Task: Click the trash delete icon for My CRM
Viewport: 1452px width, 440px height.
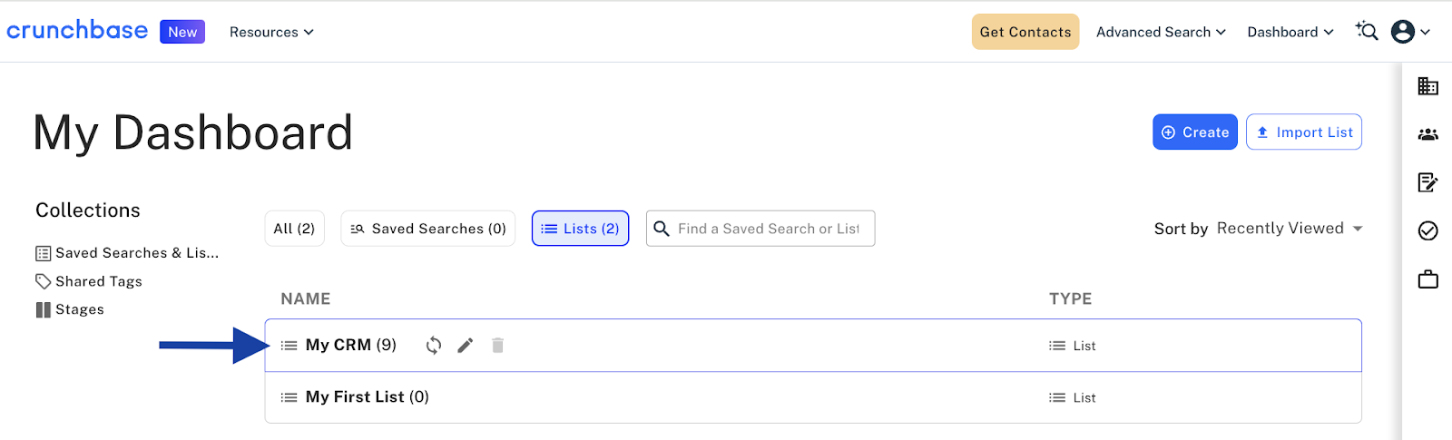Action: pos(497,345)
